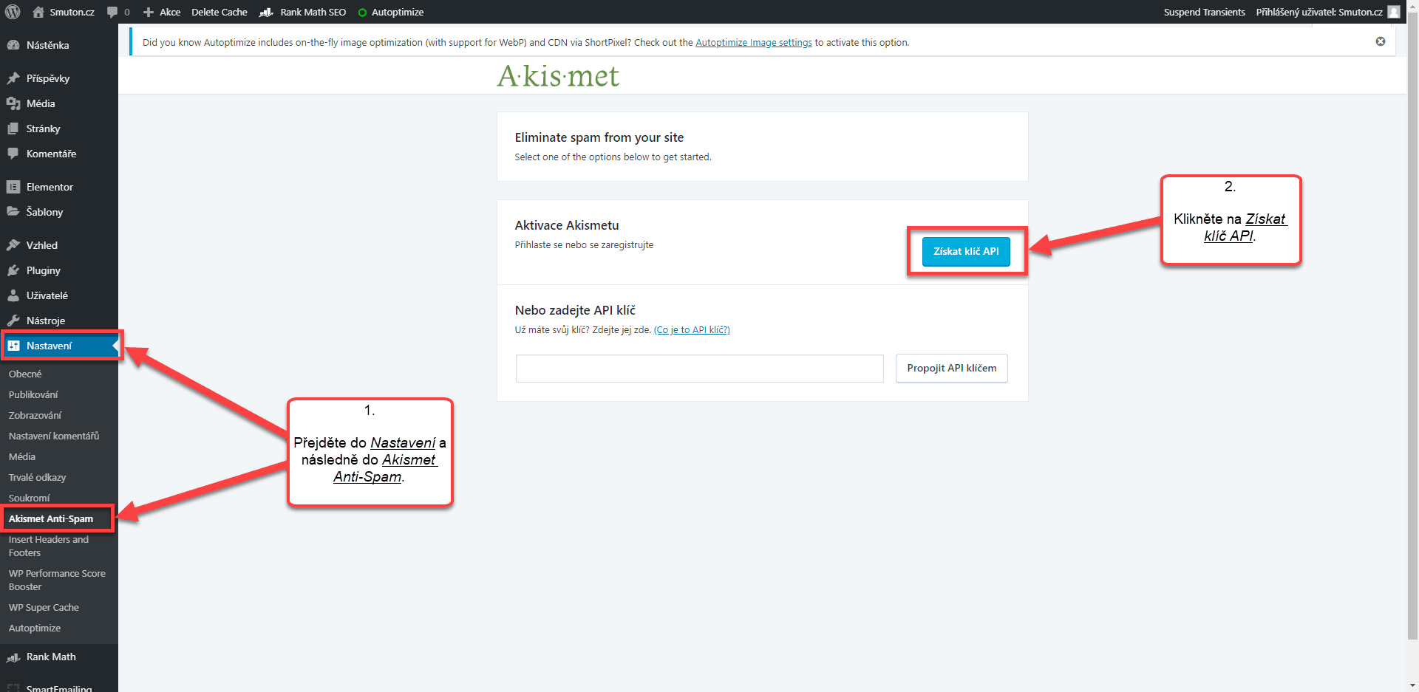Click the Pluginy sidebar menu label
Screen dimensions: 1419x692
[44, 270]
